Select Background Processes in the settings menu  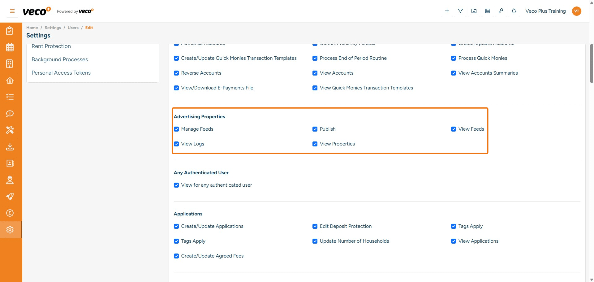coord(60,59)
